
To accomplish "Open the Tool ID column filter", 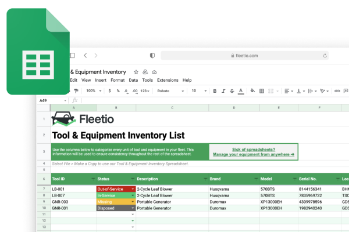I will [93, 179].
